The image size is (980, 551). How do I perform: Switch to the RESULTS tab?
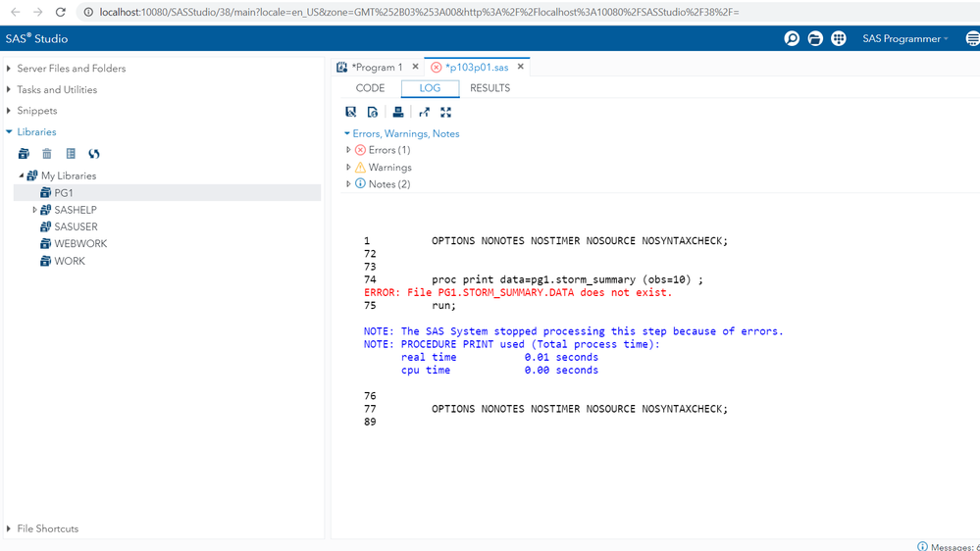[x=490, y=88]
